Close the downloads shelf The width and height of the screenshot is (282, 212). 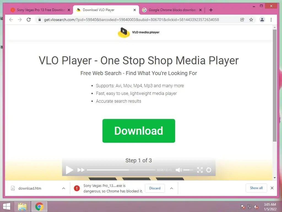click(x=272, y=188)
